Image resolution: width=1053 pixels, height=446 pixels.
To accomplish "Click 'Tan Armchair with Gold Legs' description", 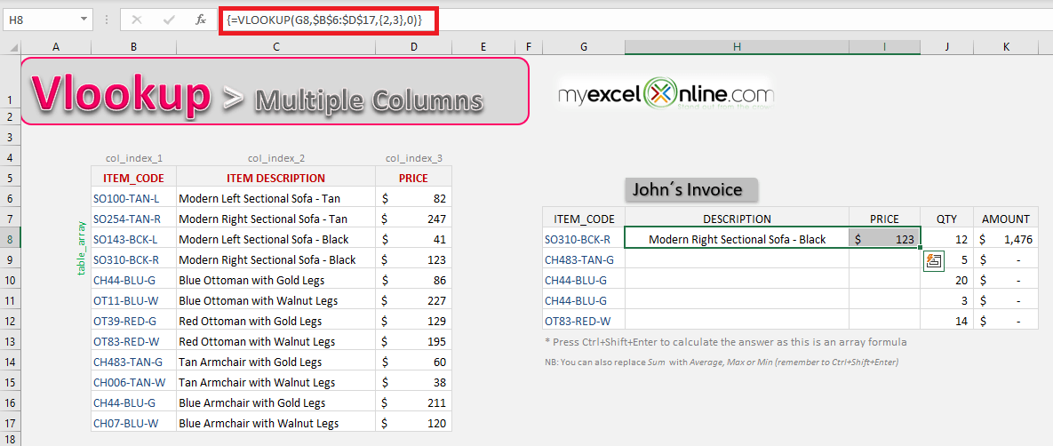I will point(275,362).
